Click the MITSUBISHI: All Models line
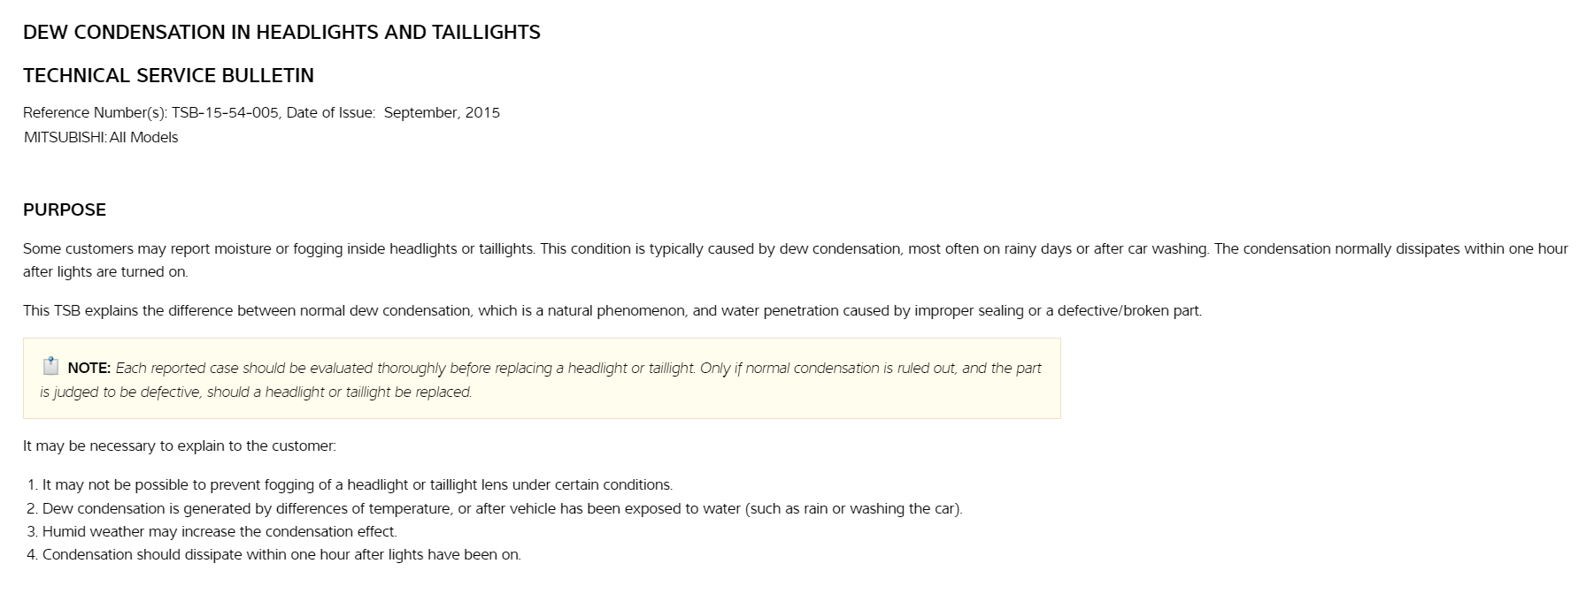Image resolution: width=1594 pixels, height=594 pixels. click(x=101, y=138)
